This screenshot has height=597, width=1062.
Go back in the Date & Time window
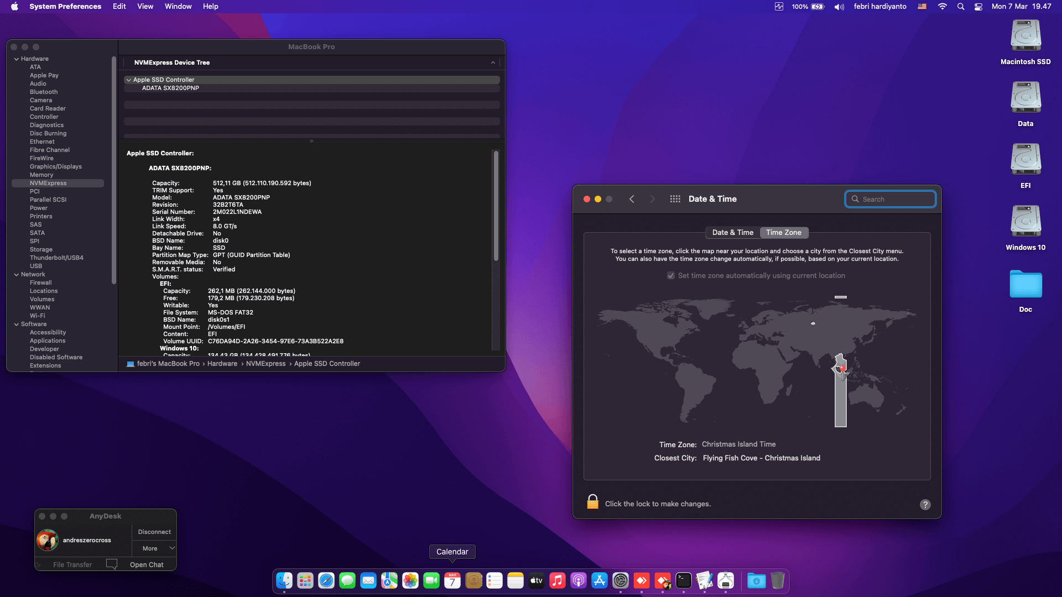click(632, 199)
